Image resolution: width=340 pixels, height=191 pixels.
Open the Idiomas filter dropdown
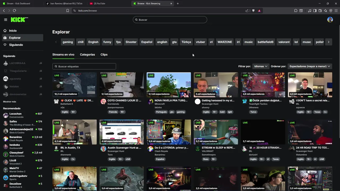point(261,66)
